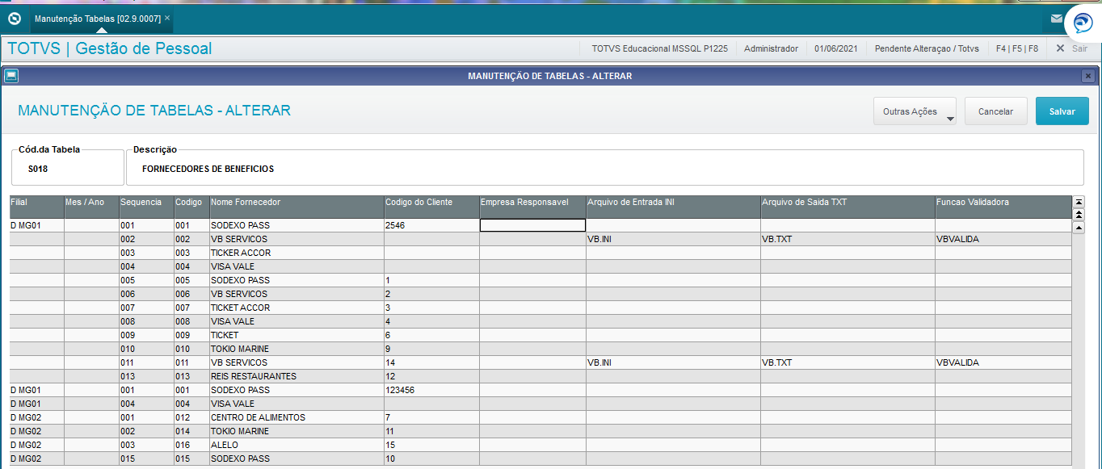Click the Descrição field FORNECEDORES DE BENEFICIOS
The height and width of the screenshot is (469, 1102).
point(605,169)
